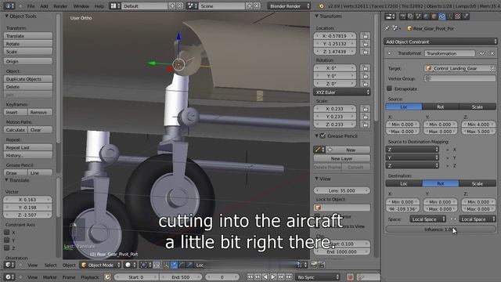Collapse the Object Tools panel
This screenshot has height=282, width=501.
(x=6, y=16)
